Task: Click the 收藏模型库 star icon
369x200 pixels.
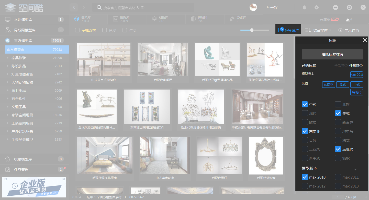Action: coord(8,159)
